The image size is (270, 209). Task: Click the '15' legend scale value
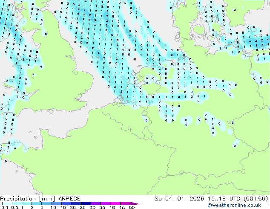coord(63,207)
